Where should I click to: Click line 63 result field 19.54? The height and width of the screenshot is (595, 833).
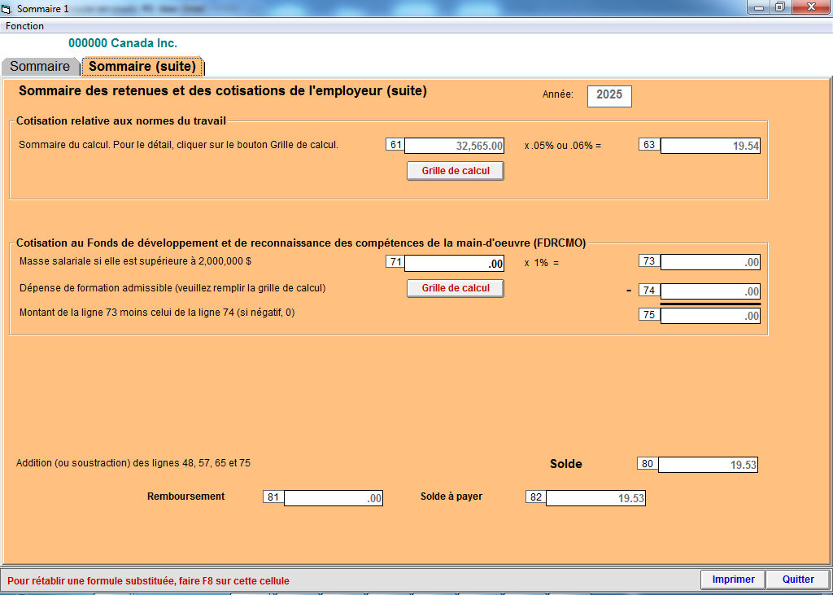point(710,147)
